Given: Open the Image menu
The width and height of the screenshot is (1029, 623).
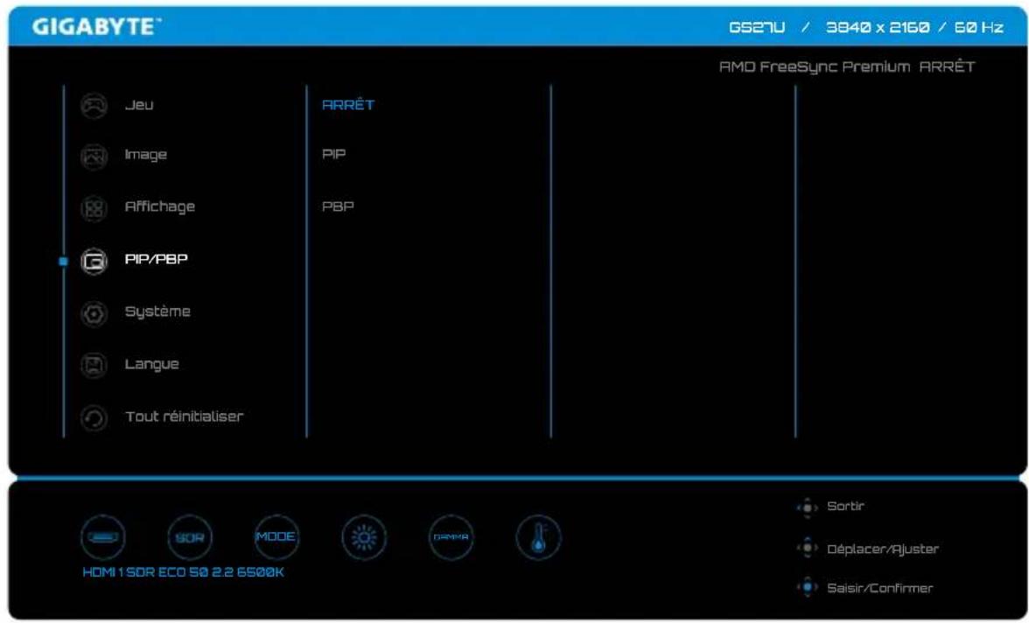Looking at the screenshot, I should coord(145,155).
